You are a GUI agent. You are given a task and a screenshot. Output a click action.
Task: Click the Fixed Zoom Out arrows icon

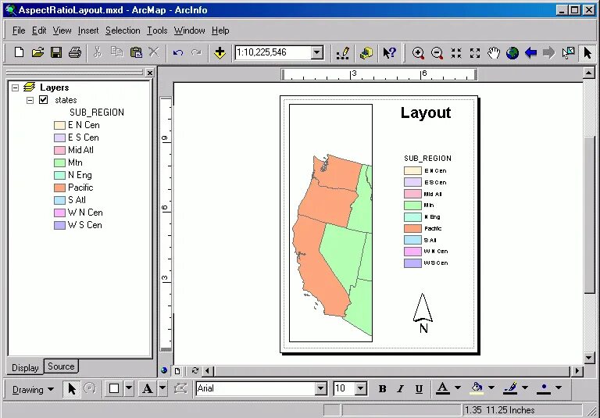(x=475, y=53)
